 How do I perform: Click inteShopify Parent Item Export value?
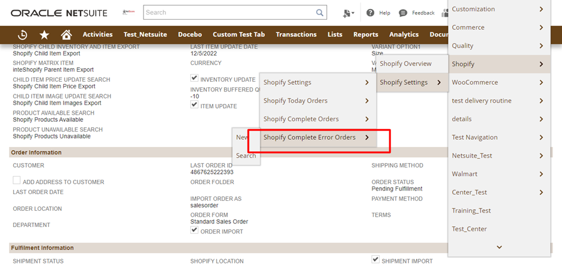tap(53, 70)
